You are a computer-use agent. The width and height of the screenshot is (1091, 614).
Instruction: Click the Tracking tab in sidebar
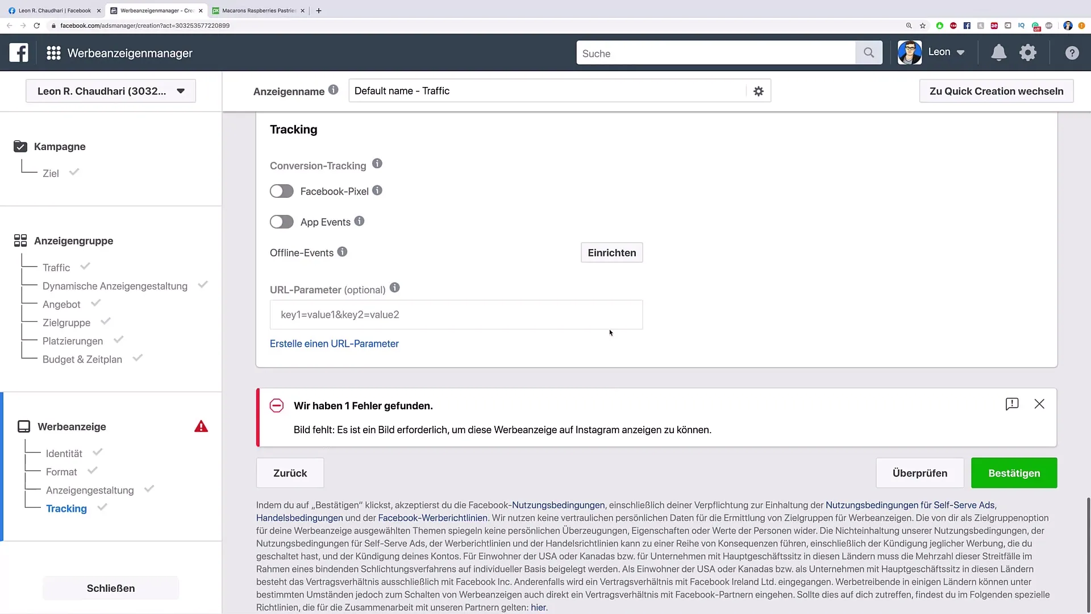tap(66, 508)
